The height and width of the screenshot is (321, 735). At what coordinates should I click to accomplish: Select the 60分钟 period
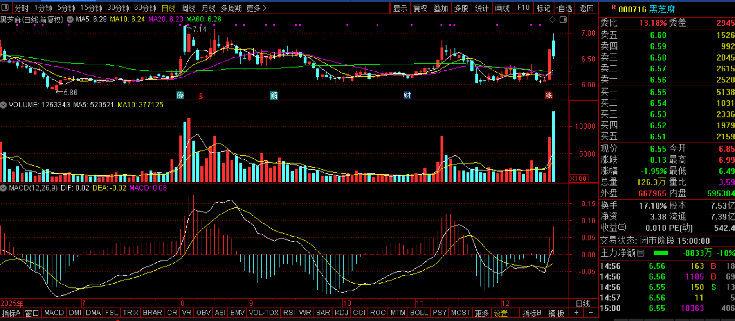(x=145, y=8)
